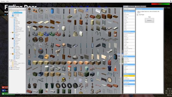Open the NPCs menu in top bar

[8, 1]
